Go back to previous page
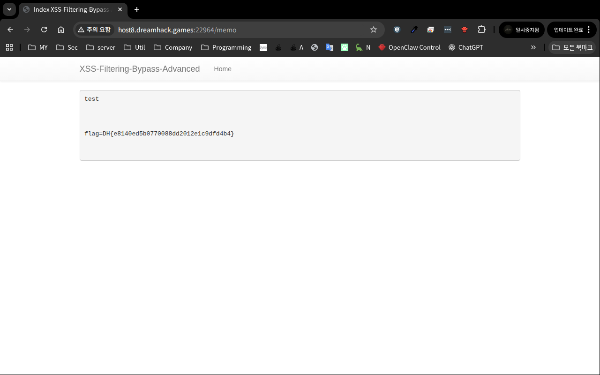This screenshot has height=375, width=600. click(10, 30)
